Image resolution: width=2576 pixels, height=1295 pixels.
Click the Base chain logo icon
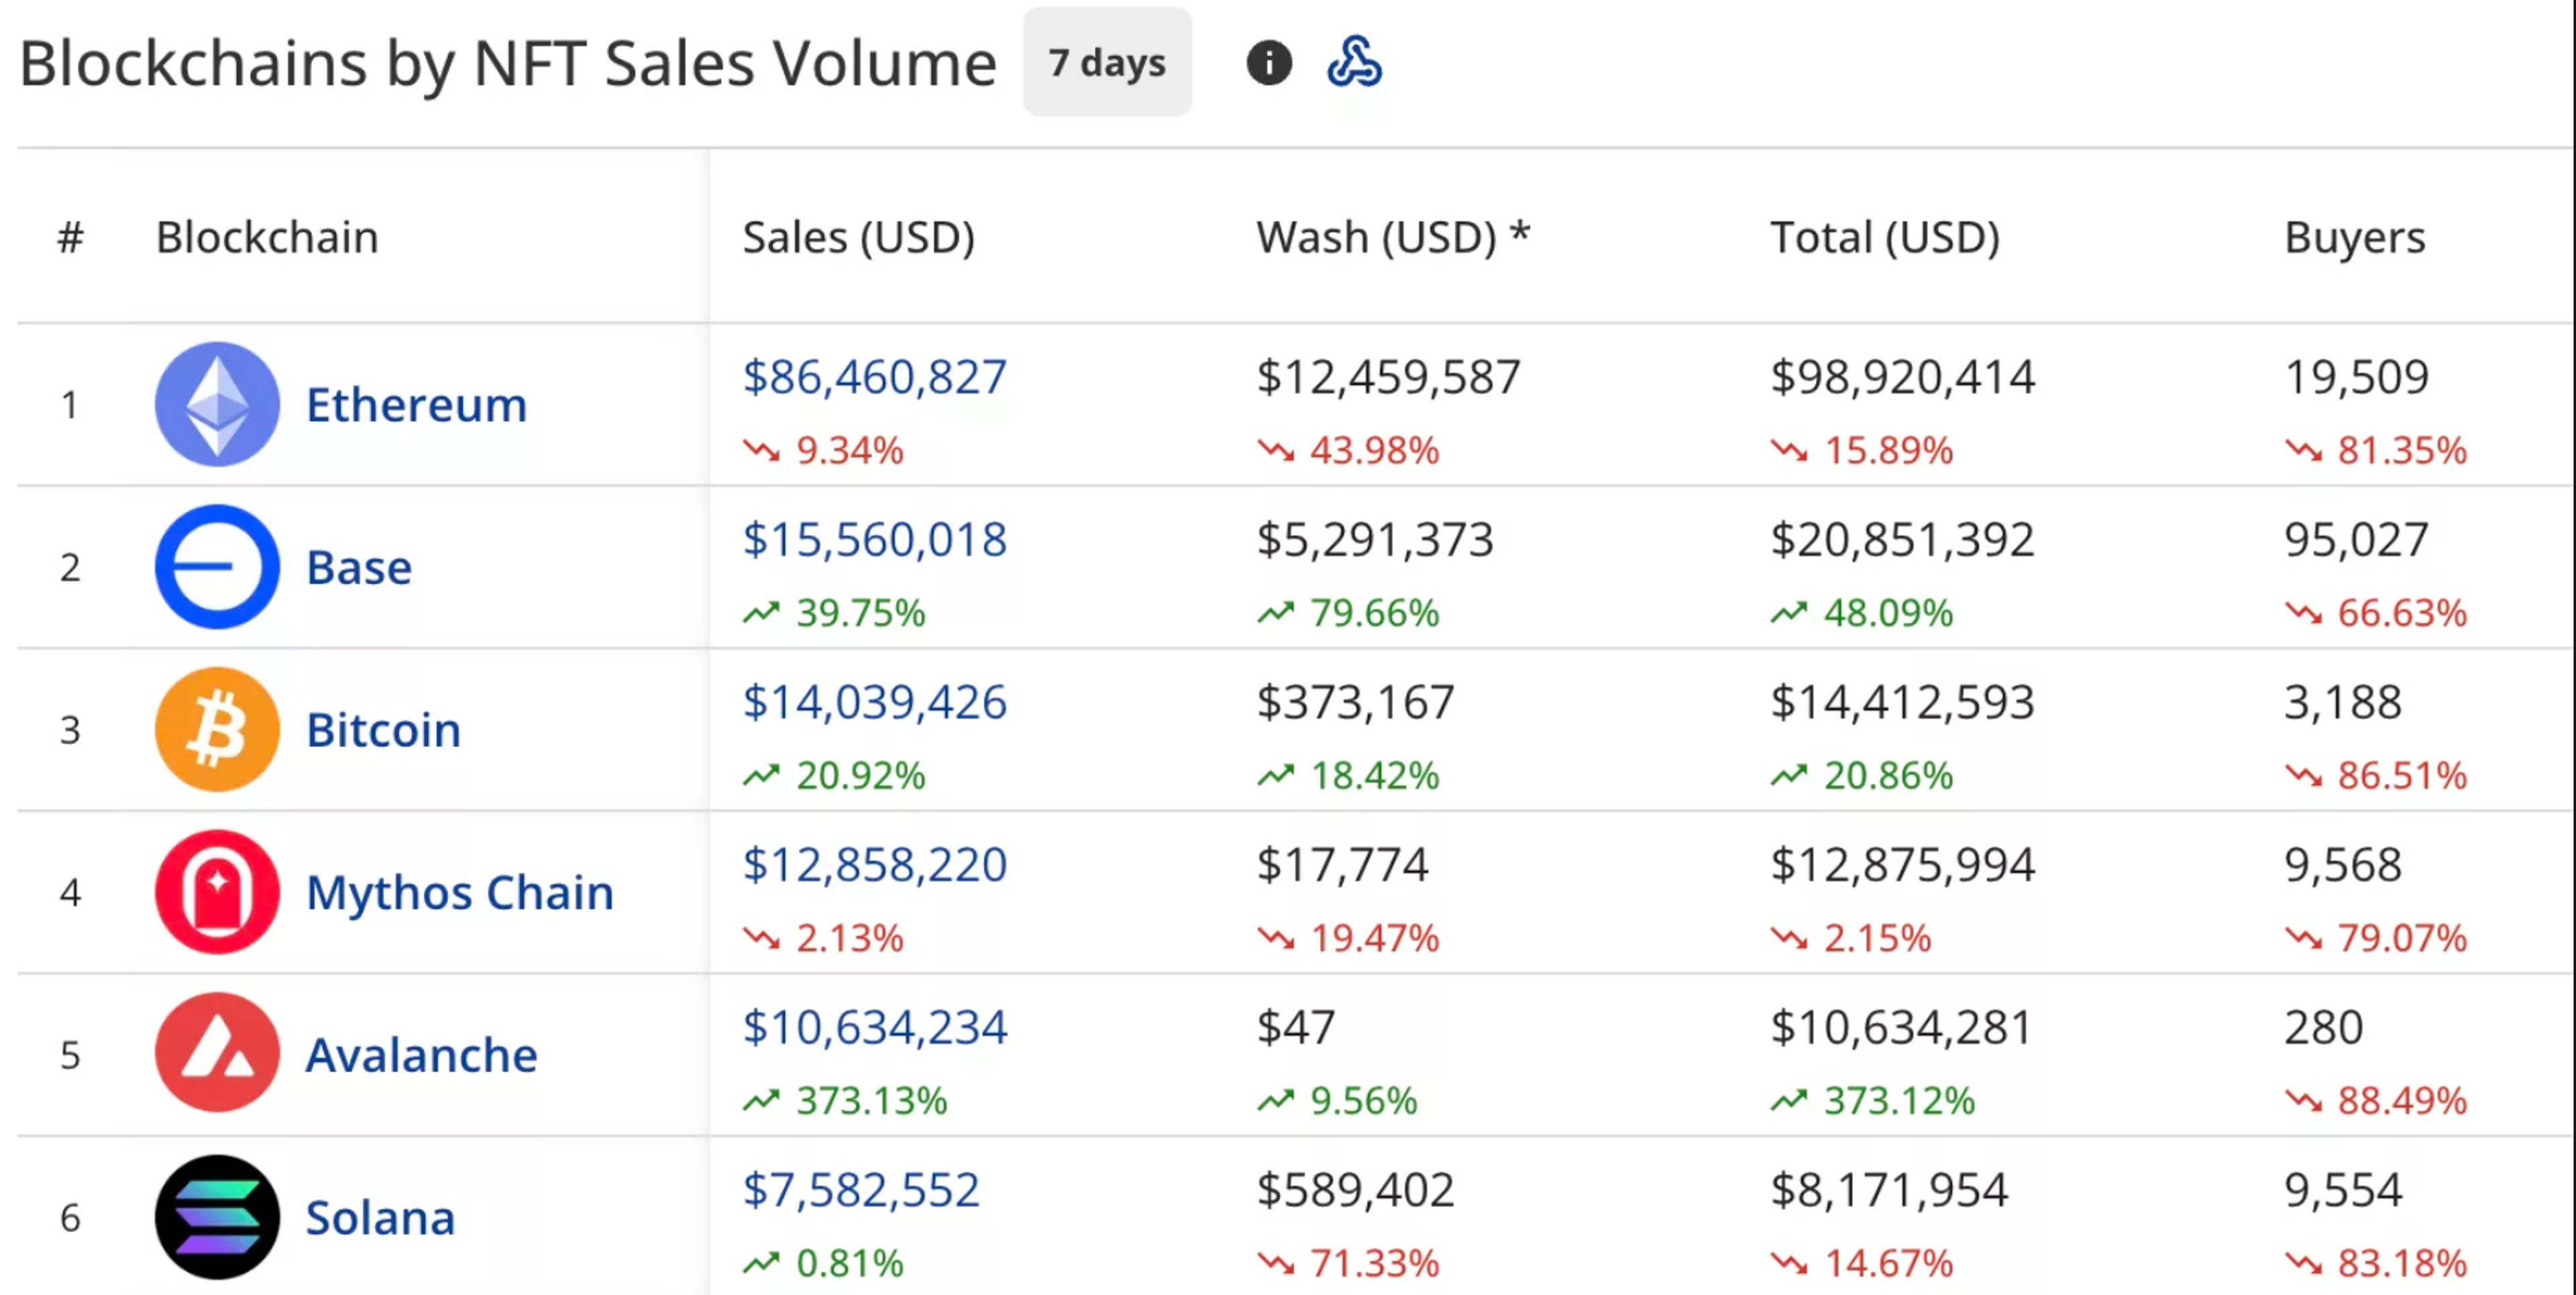point(217,567)
